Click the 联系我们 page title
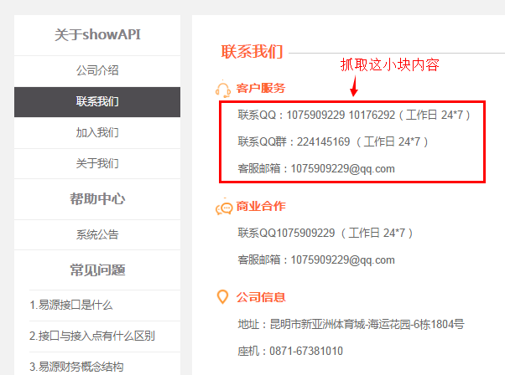 [252, 52]
